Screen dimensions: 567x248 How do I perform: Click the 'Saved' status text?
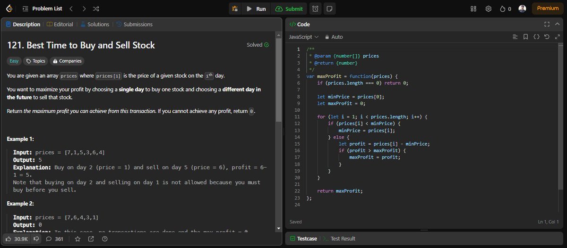point(296,222)
